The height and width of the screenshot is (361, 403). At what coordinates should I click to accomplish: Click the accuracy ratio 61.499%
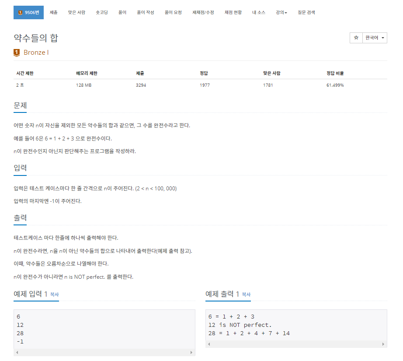point(335,85)
